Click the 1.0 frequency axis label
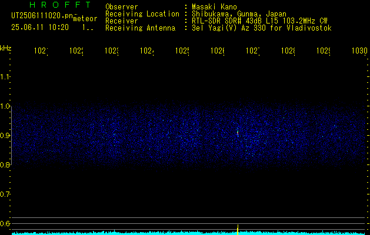The height and width of the screenshot is (235, 370). click(x=5, y=106)
